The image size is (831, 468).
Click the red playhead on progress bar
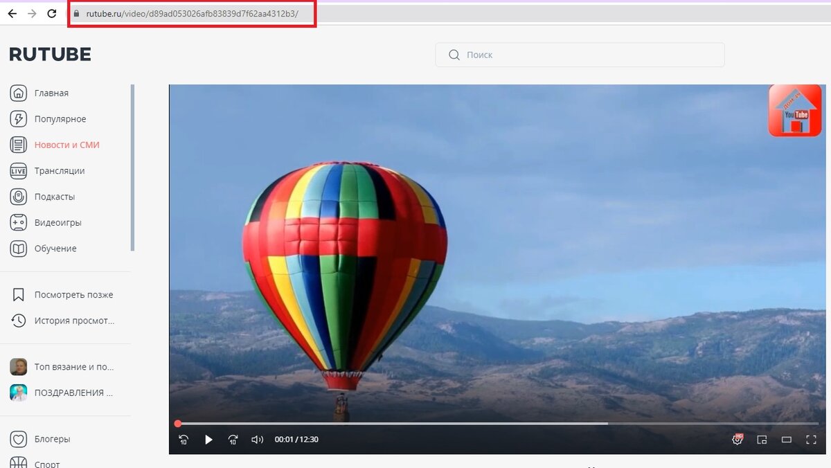click(x=178, y=423)
